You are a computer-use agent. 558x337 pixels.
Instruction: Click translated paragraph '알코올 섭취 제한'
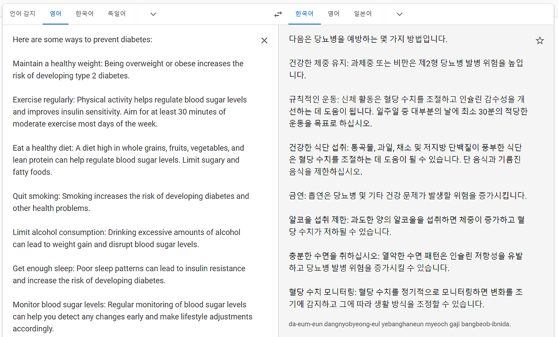pyautogui.click(x=407, y=226)
